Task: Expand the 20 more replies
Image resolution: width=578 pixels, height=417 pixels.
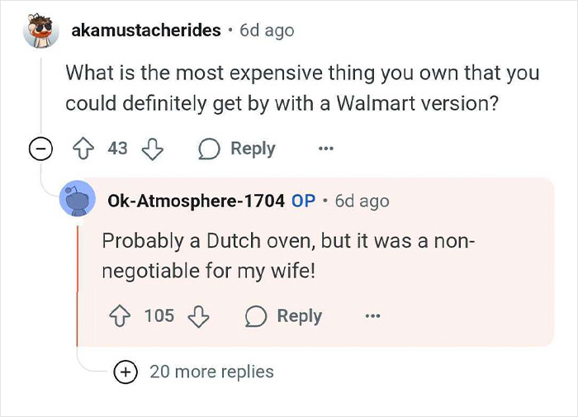Action: coord(211,372)
